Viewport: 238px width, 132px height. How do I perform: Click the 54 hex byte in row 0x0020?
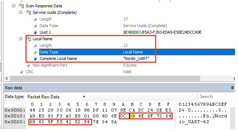click(x=87, y=122)
